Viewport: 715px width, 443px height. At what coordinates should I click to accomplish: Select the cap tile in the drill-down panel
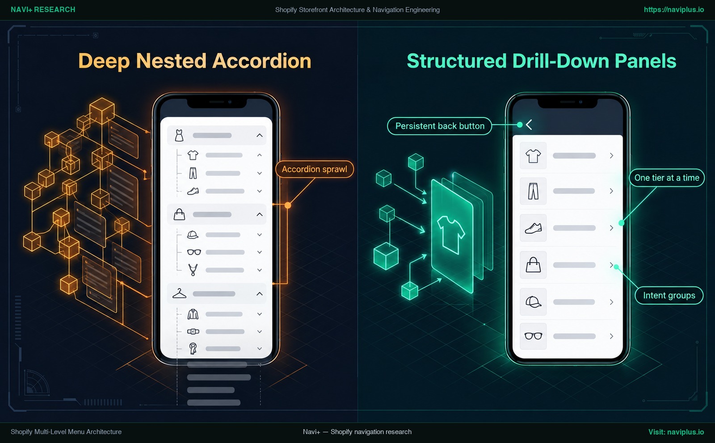pyautogui.click(x=533, y=302)
